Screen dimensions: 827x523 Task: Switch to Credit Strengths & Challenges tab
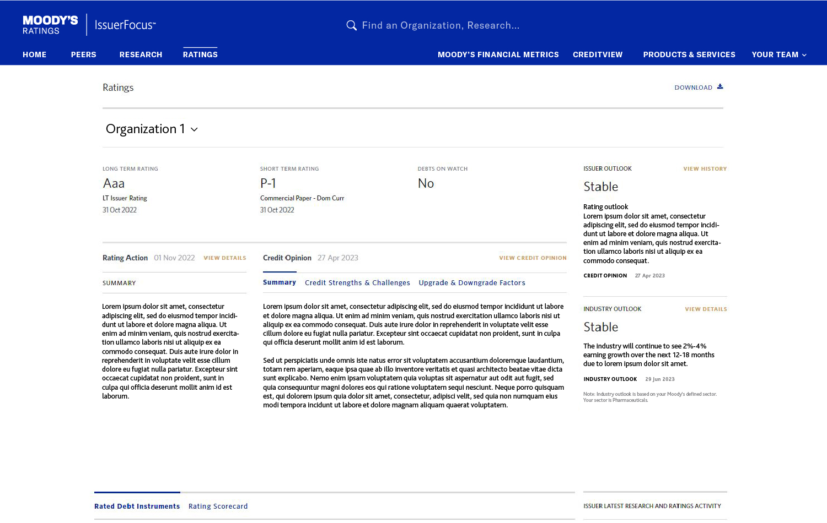(357, 283)
